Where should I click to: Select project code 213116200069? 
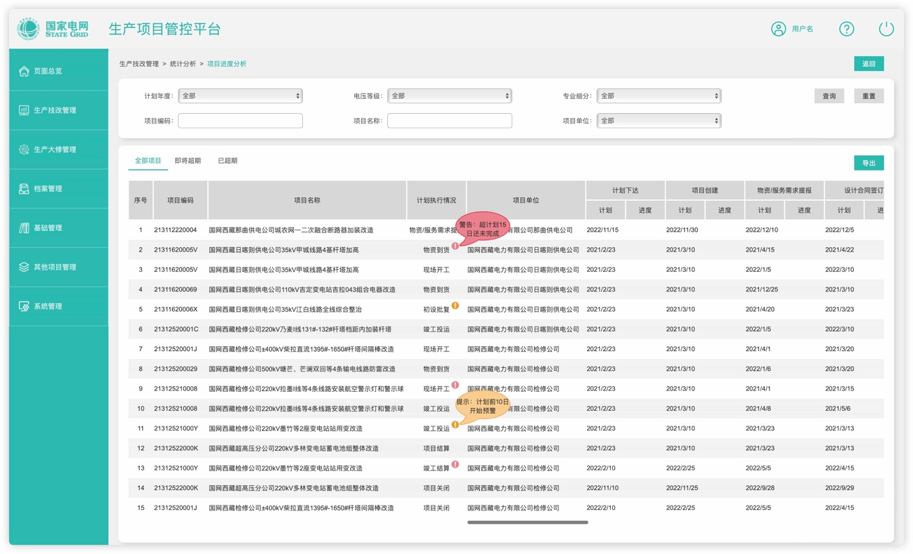click(x=176, y=290)
